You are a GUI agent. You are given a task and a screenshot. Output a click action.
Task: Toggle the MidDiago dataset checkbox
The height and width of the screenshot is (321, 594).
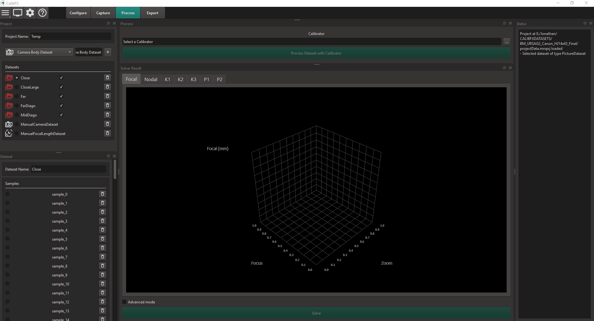coord(61,115)
